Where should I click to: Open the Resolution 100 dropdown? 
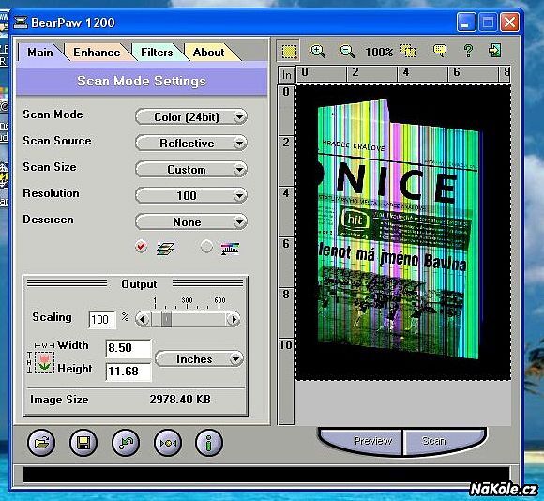coord(191,195)
